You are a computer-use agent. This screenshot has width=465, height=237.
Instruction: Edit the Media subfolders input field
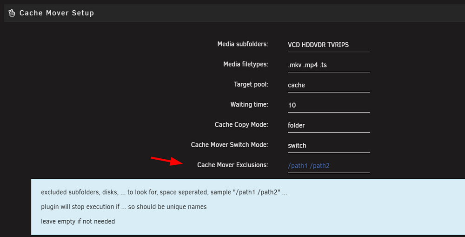point(329,45)
